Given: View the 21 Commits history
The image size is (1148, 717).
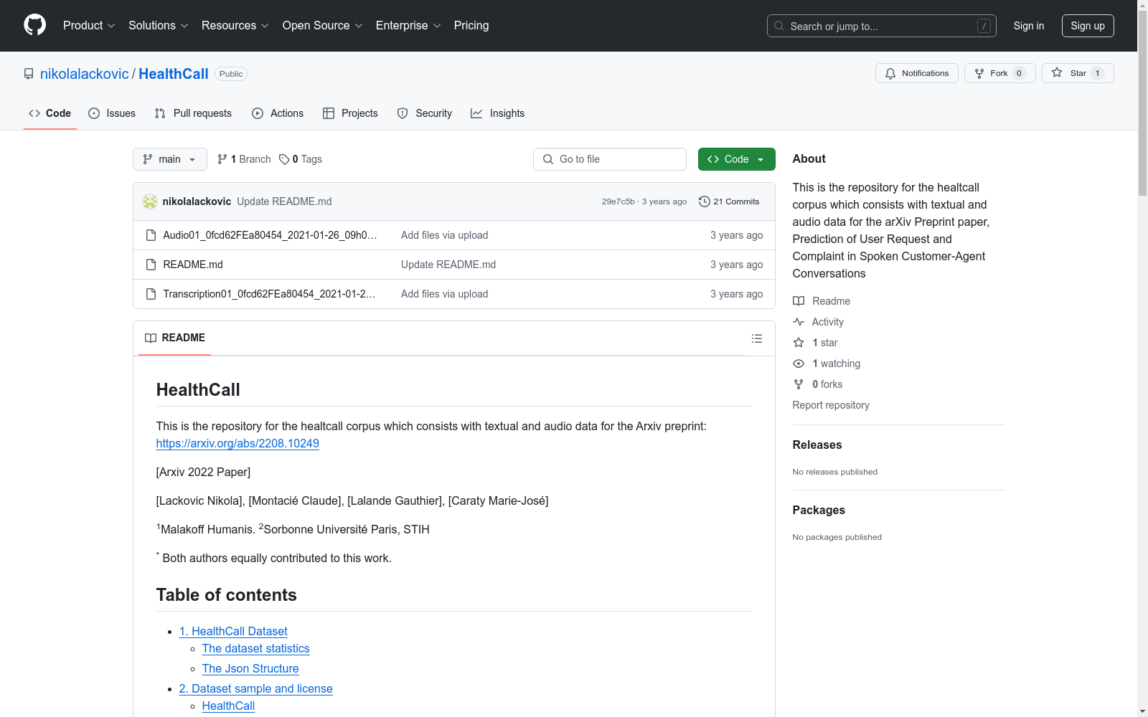Looking at the screenshot, I should click(729, 201).
